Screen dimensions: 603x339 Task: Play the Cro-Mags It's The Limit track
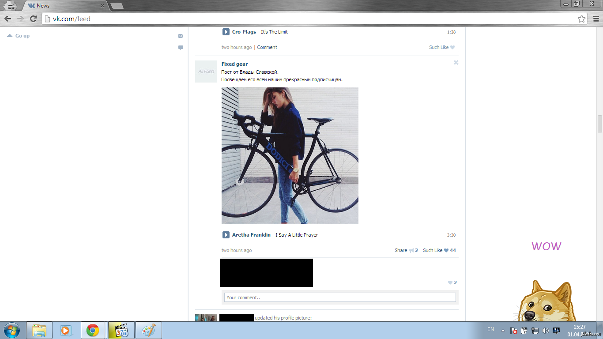click(226, 32)
